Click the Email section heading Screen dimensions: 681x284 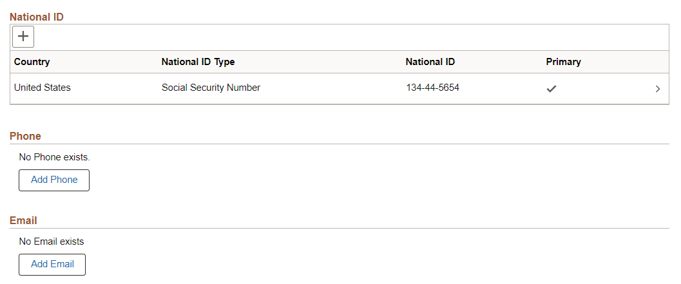[23, 220]
